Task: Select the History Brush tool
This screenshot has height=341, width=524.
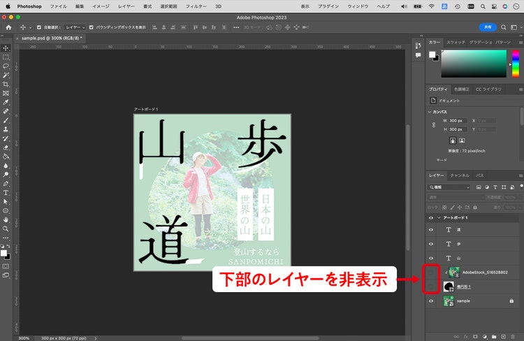Action: pos(6,138)
